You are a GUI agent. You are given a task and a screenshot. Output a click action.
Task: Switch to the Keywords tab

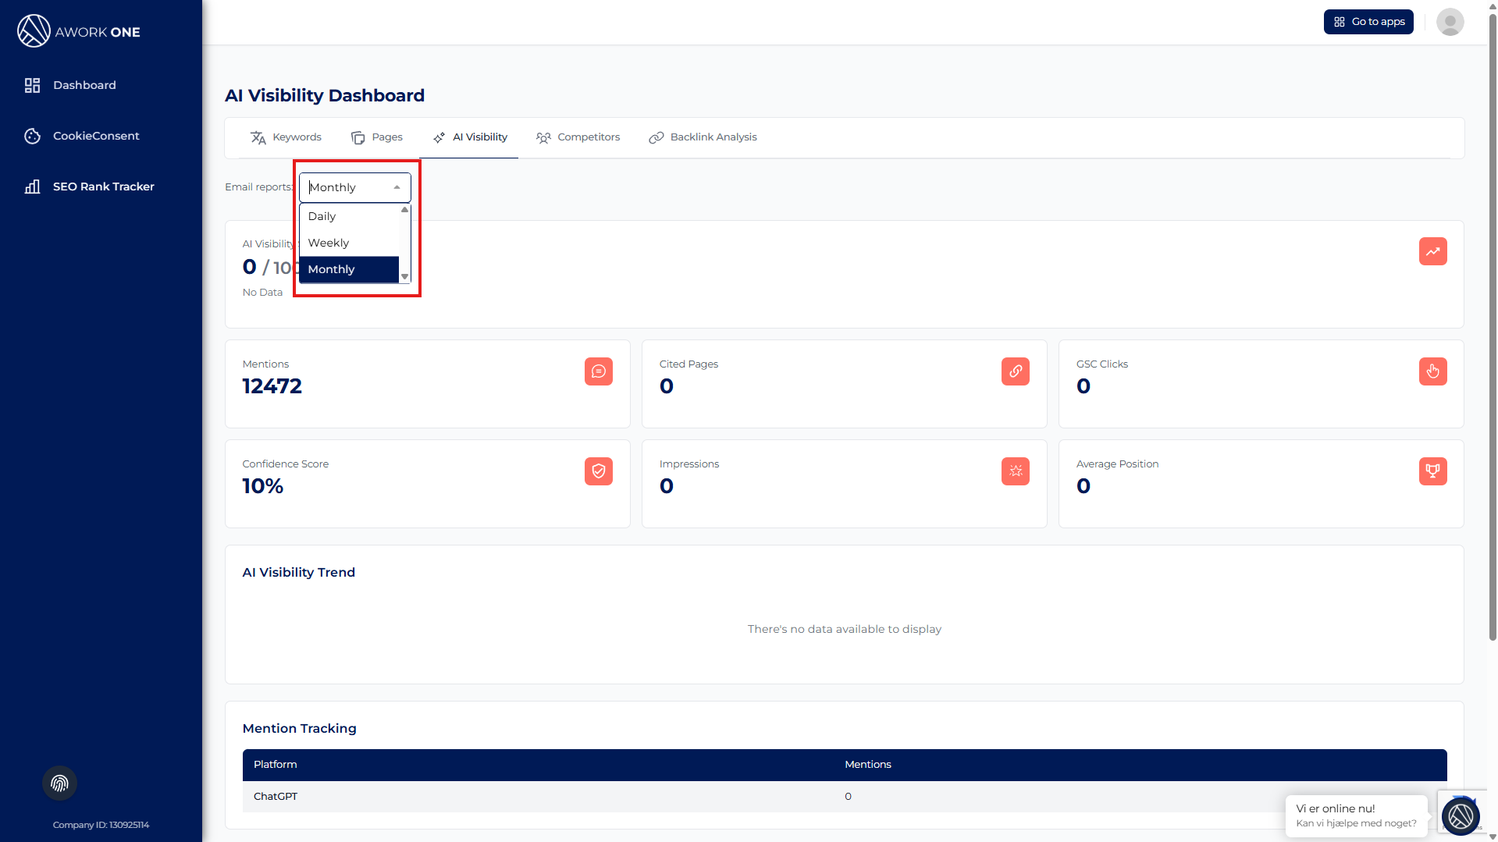[x=286, y=137]
